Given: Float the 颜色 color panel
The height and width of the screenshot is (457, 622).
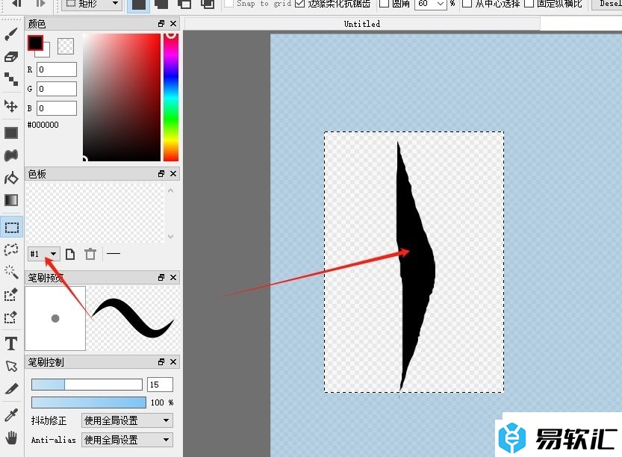Looking at the screenshot, I should pos(161,24).
